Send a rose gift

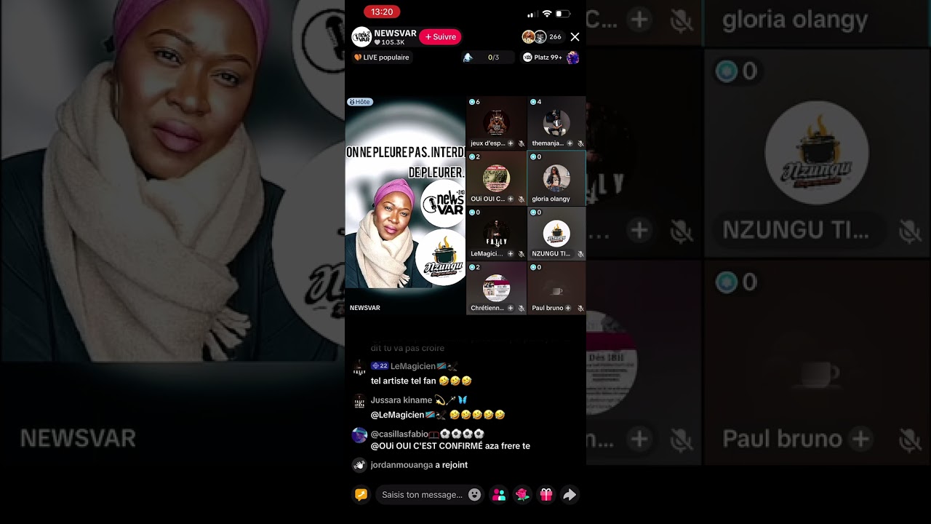click(x=522, y=495)
